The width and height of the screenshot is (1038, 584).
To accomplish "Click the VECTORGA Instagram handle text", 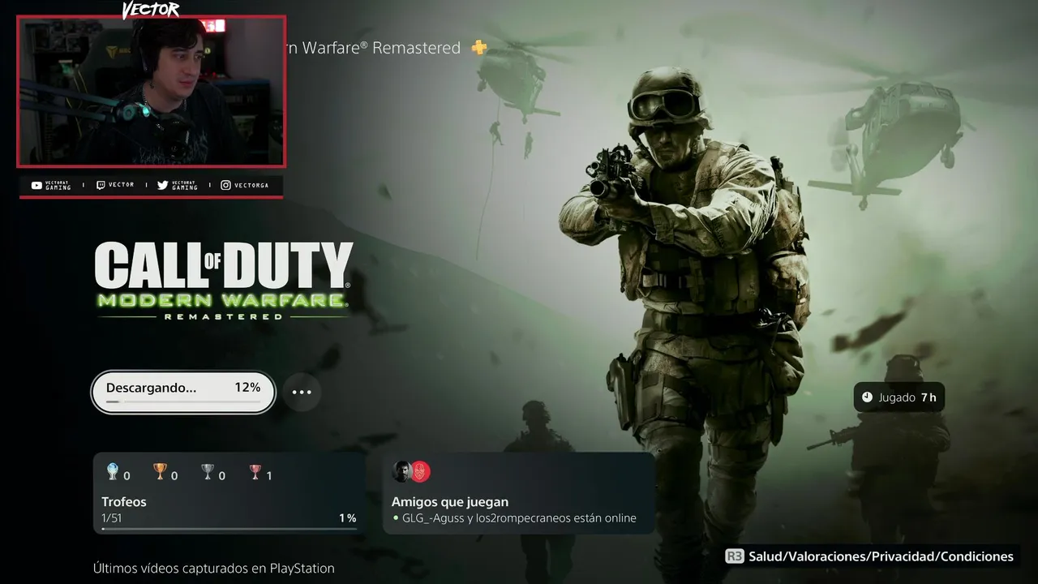I will click(x=252, y=186).
